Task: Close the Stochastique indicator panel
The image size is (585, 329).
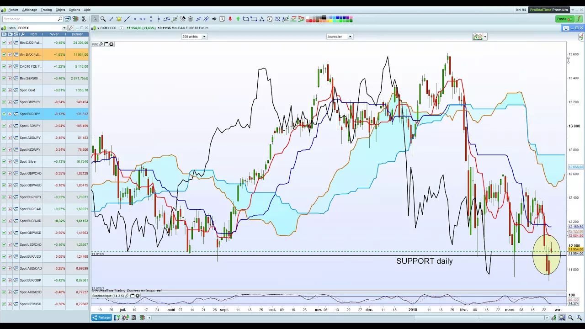Action: point(137,296)
